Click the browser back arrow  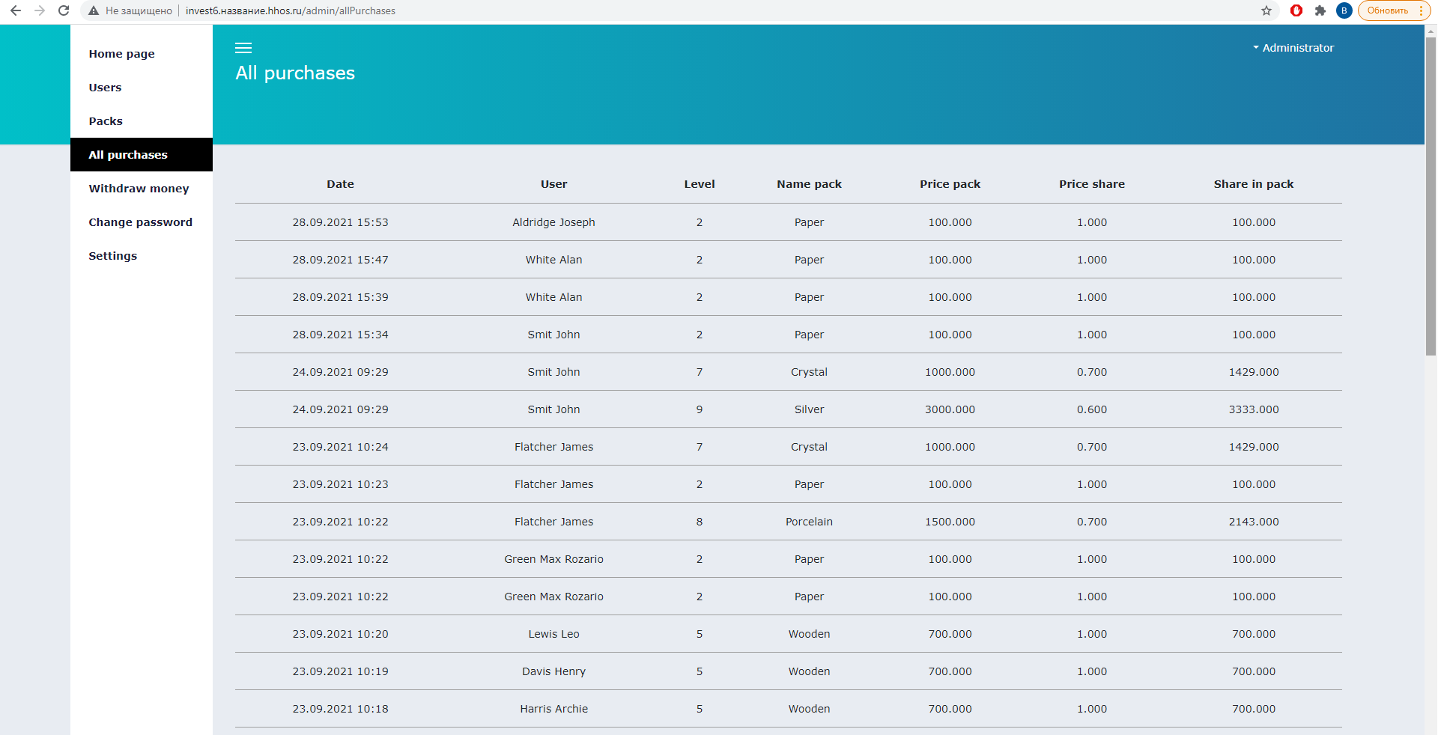click(x=16, y=10)
